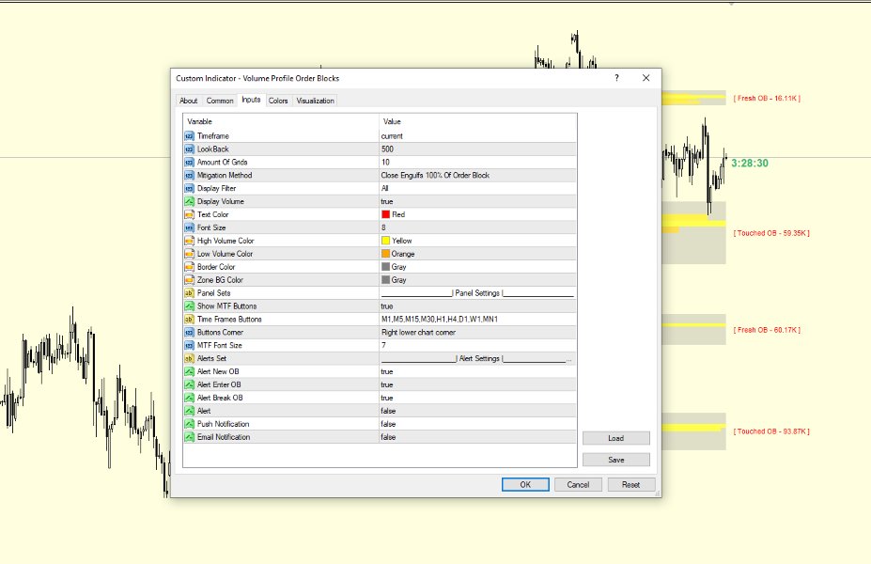Click the Cancel button
This screenshot has width=871, height=564.
pos(578,484)
